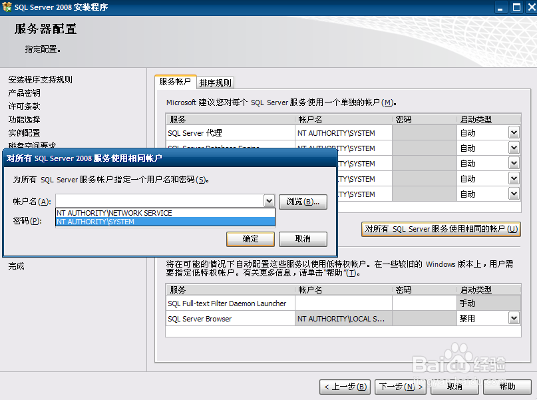Click account cell NT AUTHORITY\LOCAL S...

coord(343,319)
